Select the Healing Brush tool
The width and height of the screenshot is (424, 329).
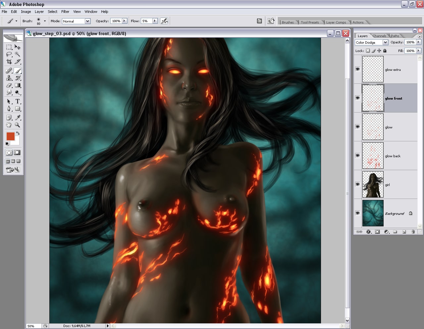9,70
